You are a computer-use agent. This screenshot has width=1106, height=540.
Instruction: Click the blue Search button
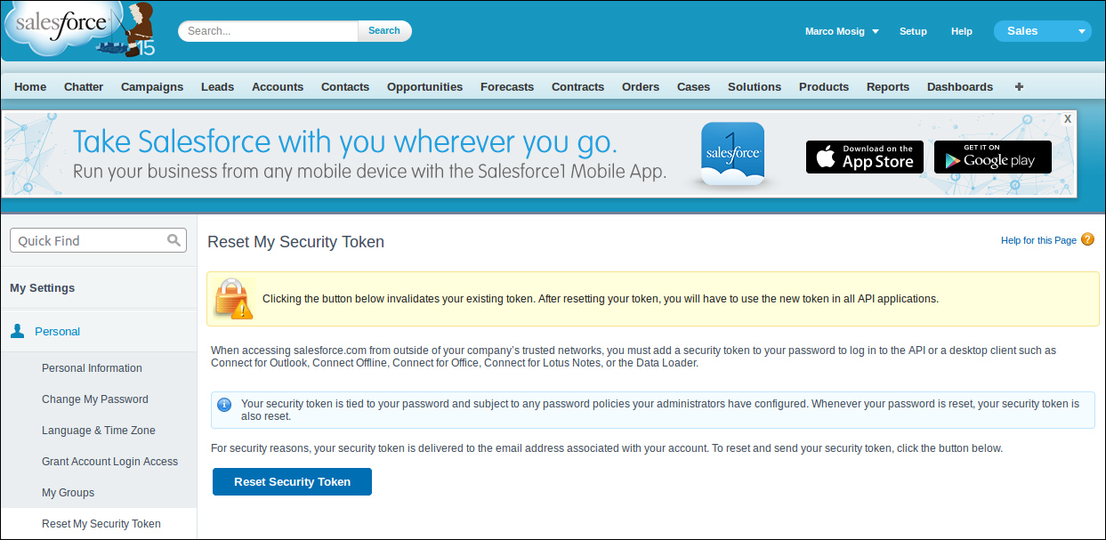(384, 31)
